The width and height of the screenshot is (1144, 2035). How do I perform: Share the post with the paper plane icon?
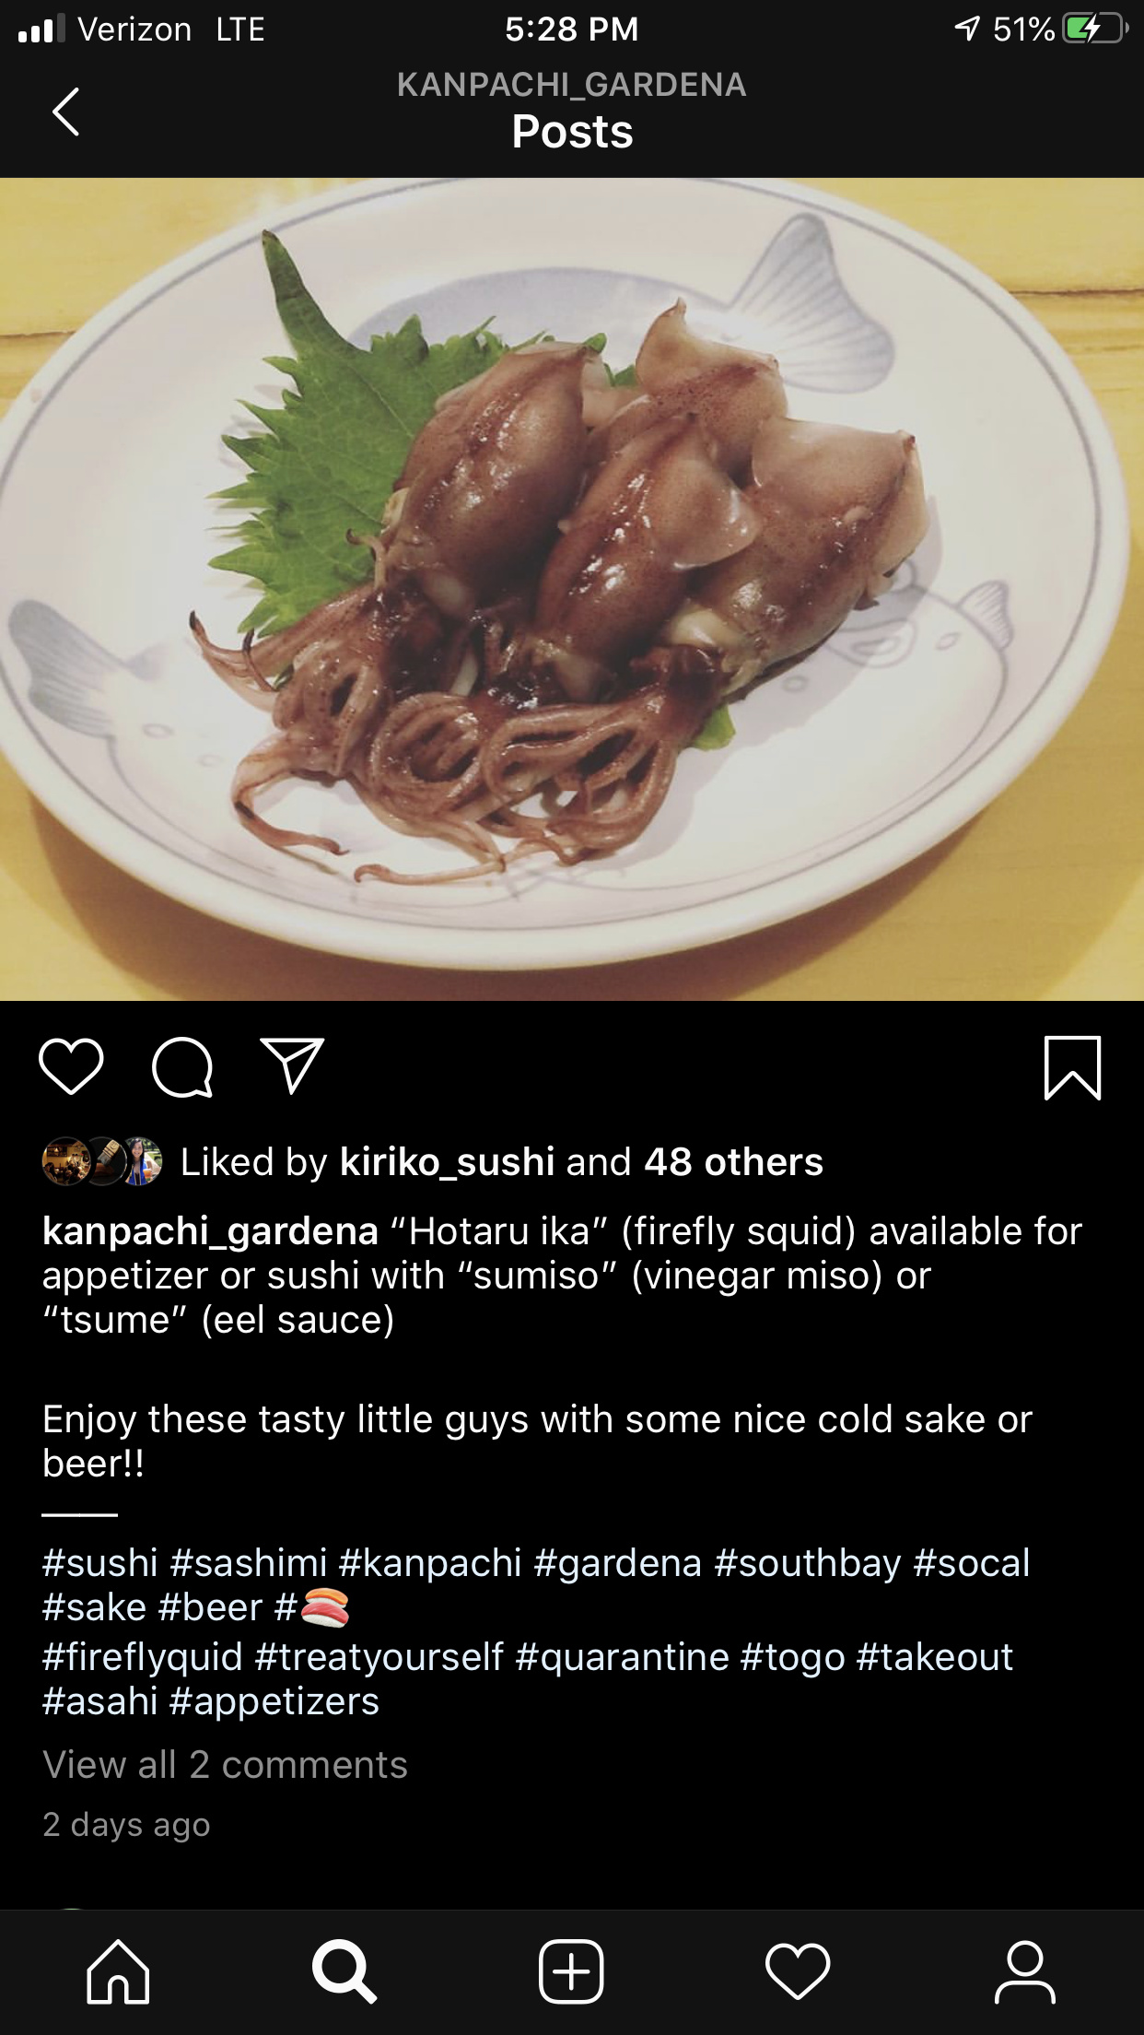coord(293,1065)
